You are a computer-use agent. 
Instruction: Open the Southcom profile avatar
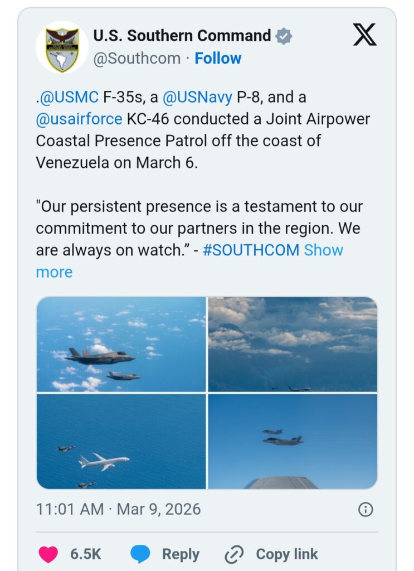(62, 47)
